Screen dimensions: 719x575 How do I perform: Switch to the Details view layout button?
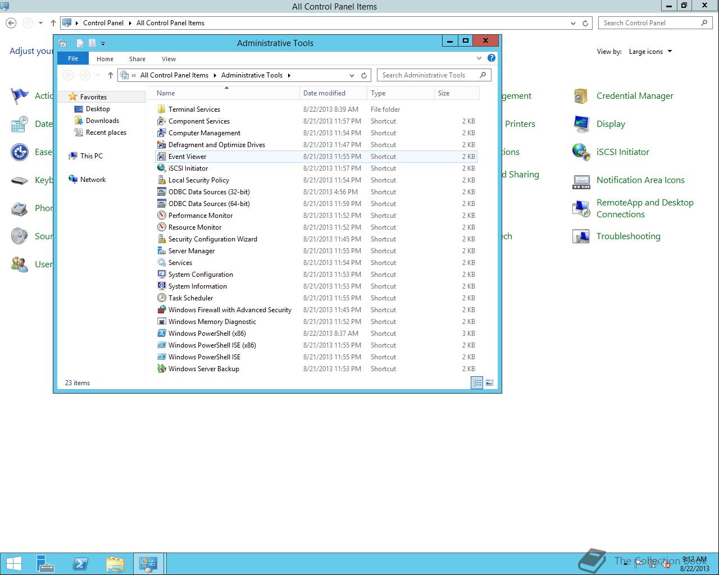pos(477,383)
